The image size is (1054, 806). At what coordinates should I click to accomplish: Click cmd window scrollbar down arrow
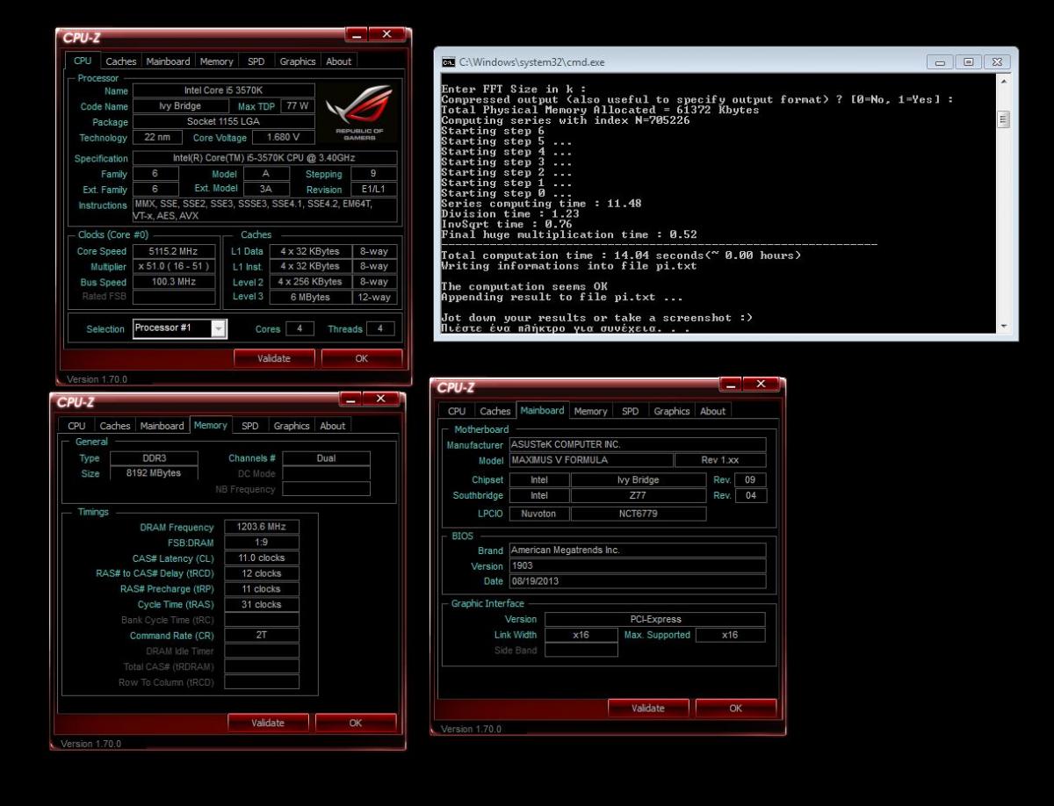[1005, 327]
